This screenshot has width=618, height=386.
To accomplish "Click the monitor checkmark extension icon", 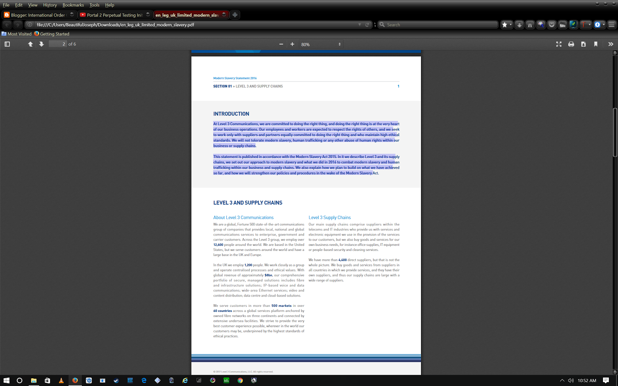I will click(x=574, y=25).
